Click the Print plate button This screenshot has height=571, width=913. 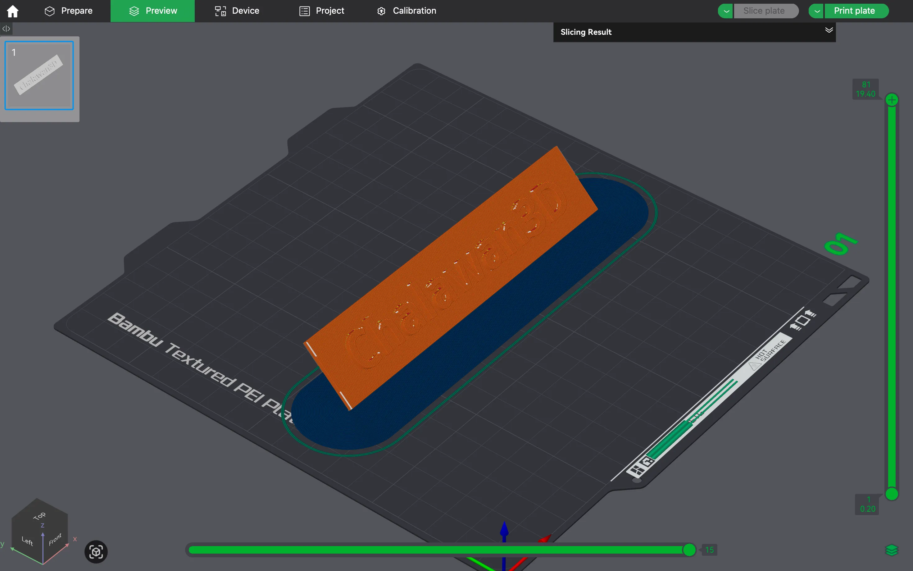pos(854,11)
